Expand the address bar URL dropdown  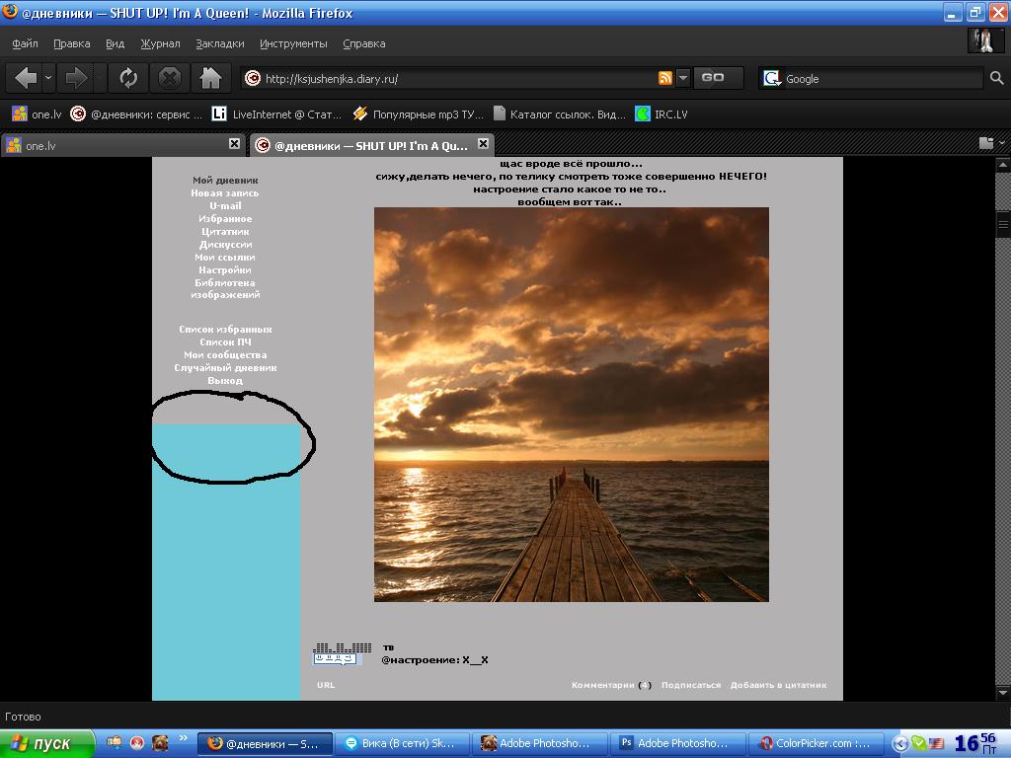[x=683, y=78]
